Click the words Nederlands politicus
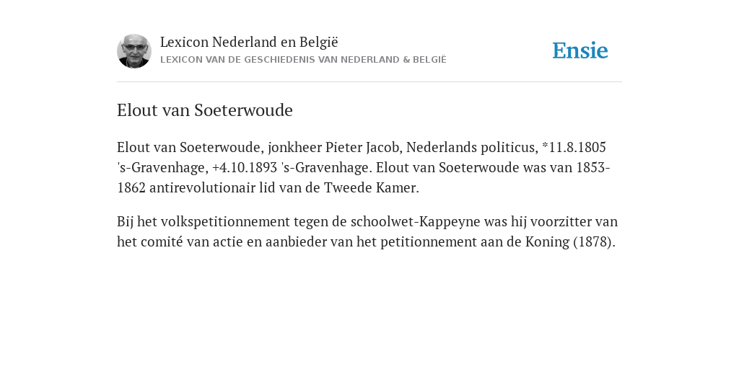739x369 pixels. point(472,147)
